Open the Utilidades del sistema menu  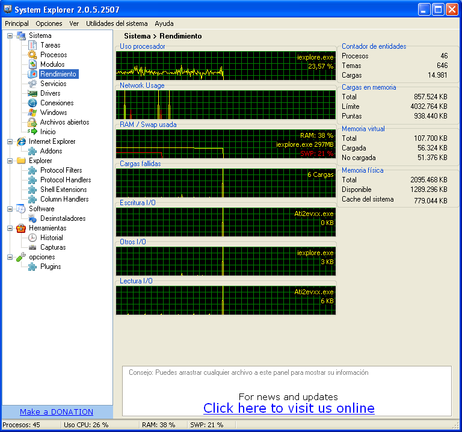coord(117,23)
